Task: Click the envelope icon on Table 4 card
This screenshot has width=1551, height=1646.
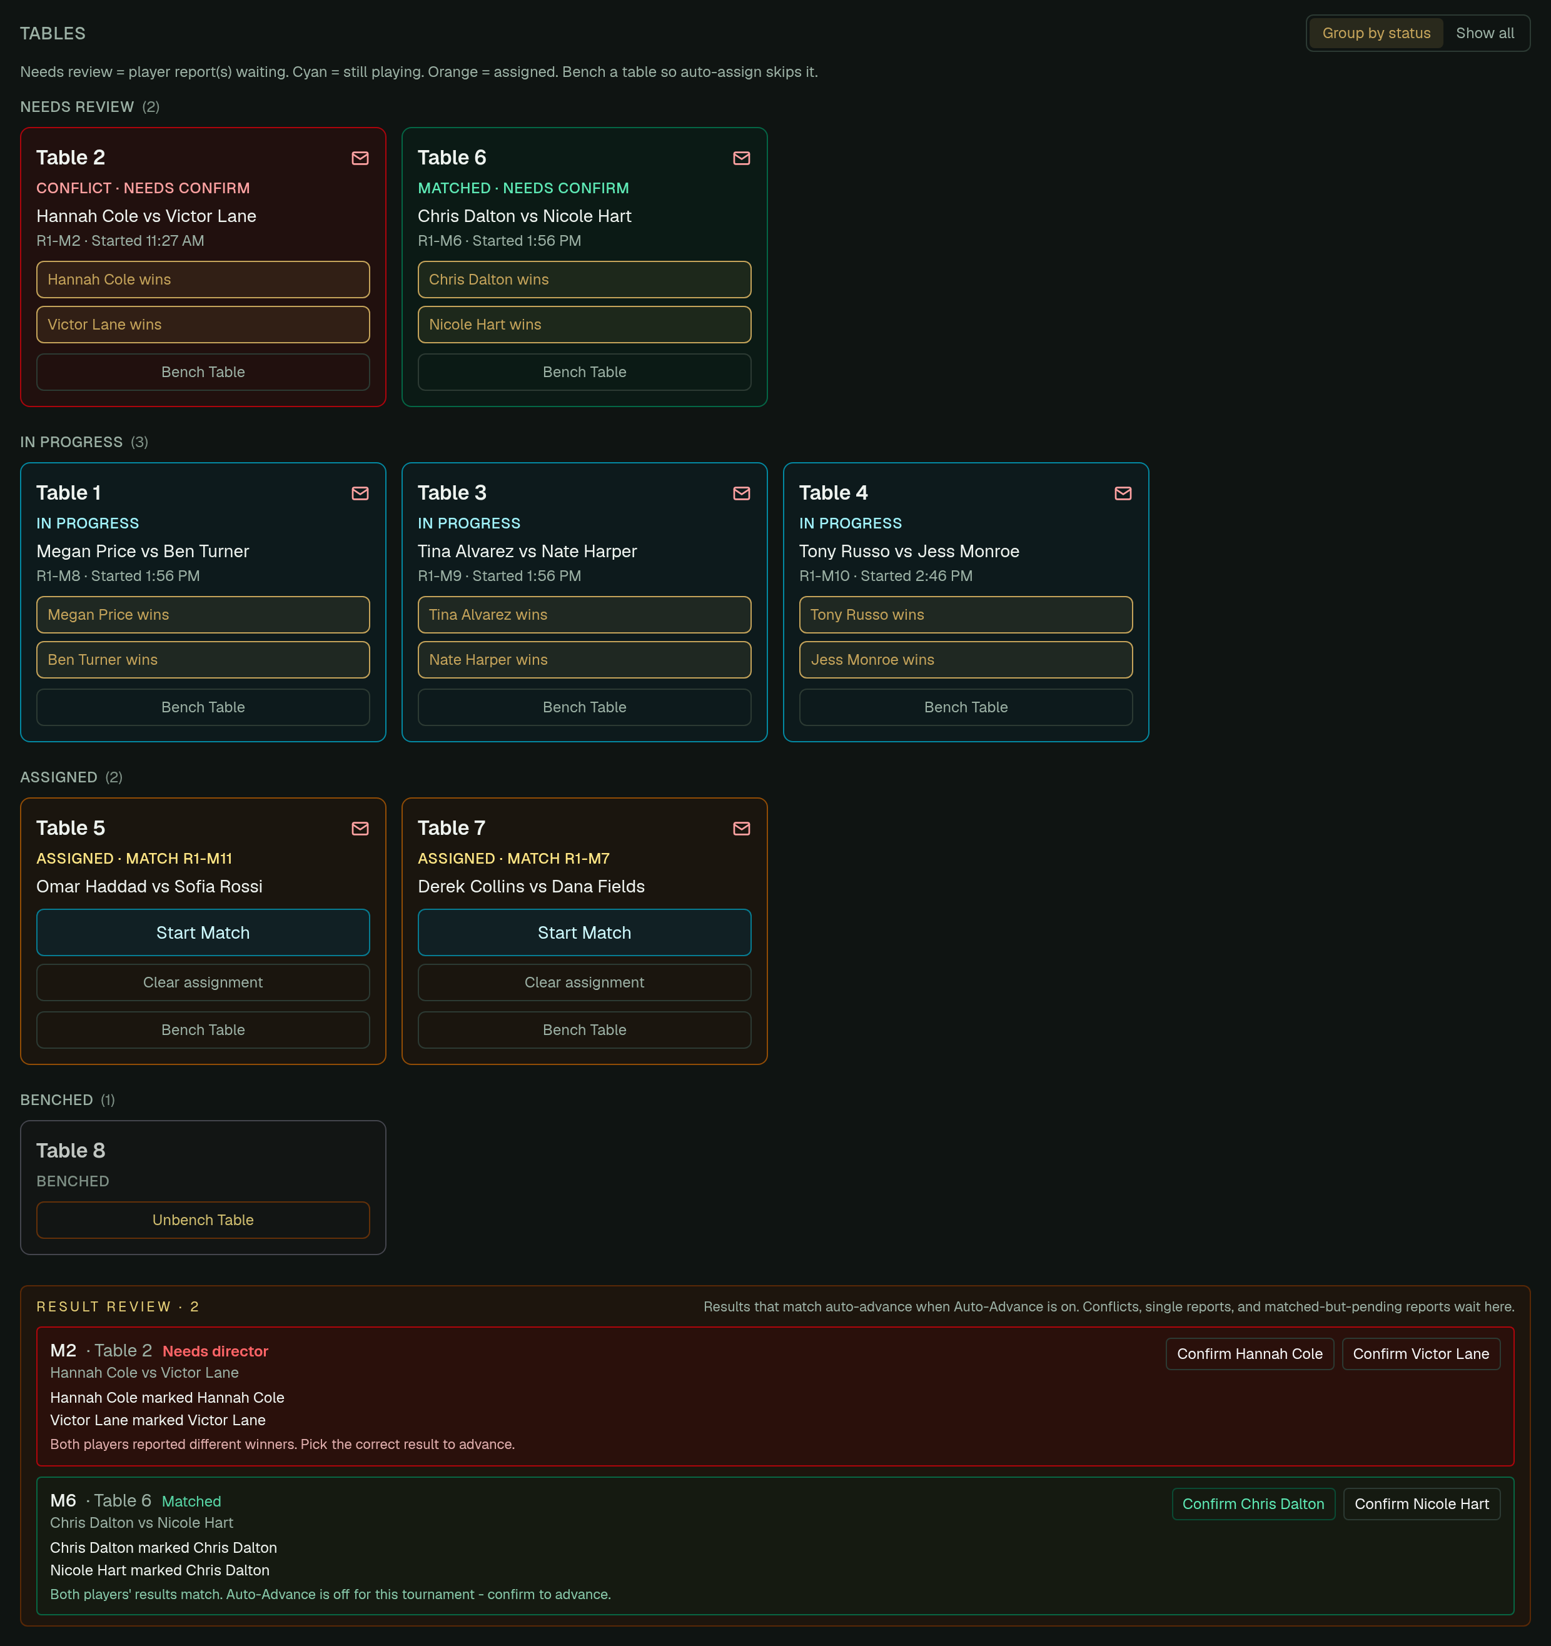Action: [1123, 493]
